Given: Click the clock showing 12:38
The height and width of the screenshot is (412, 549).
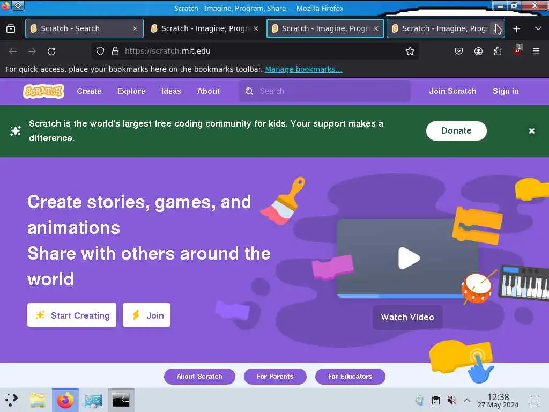Looking at the screenshot, I should pyautogui.click(x=498, y=400).
